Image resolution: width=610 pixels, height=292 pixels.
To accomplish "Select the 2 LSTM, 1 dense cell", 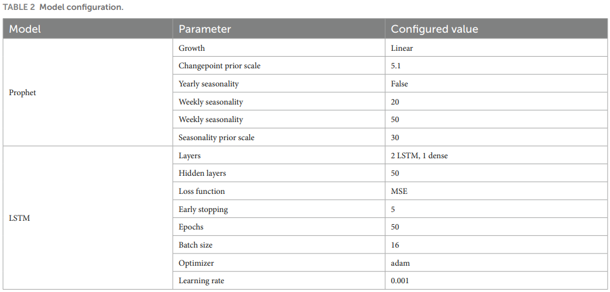I will click(496, 155).
